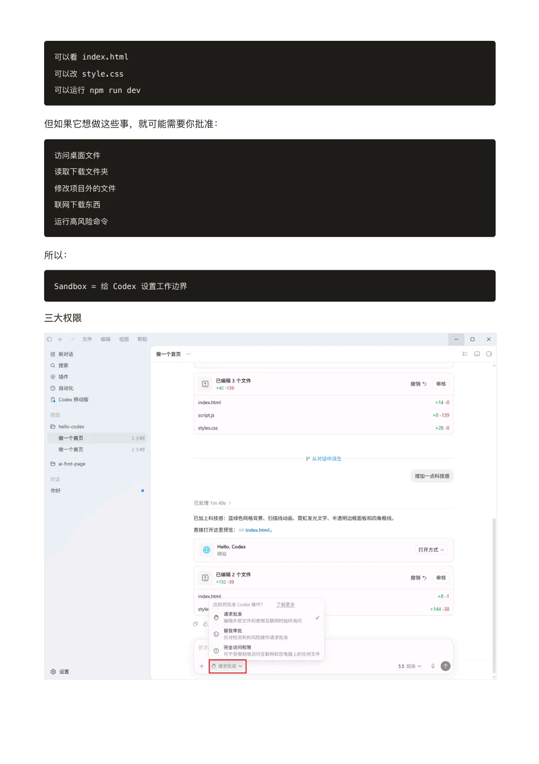This screenshot has width=539, height=764.
Task: Click the Sandbox = 给 Codex 设置工作边界 line
Action: (121, 286)
